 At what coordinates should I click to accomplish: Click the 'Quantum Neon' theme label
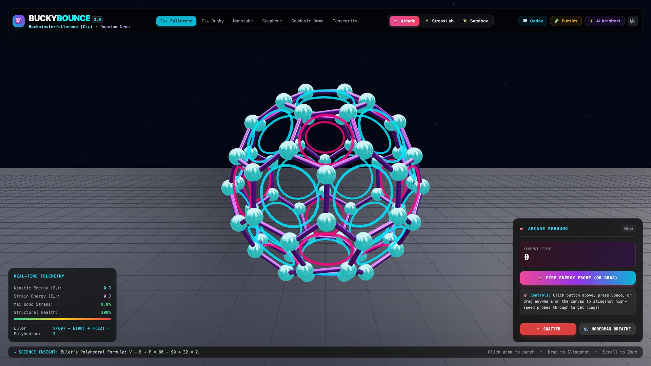(x=115, y=27)
